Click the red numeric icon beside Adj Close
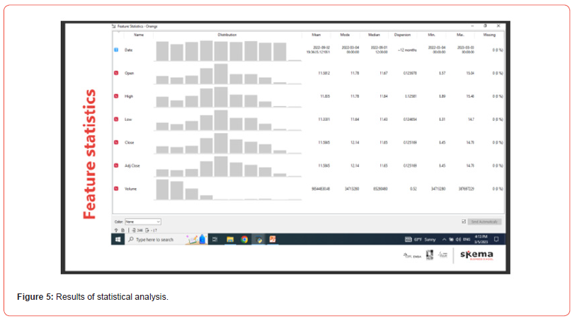Viewport: 580px width, 321px height. (x=116, y=165)
